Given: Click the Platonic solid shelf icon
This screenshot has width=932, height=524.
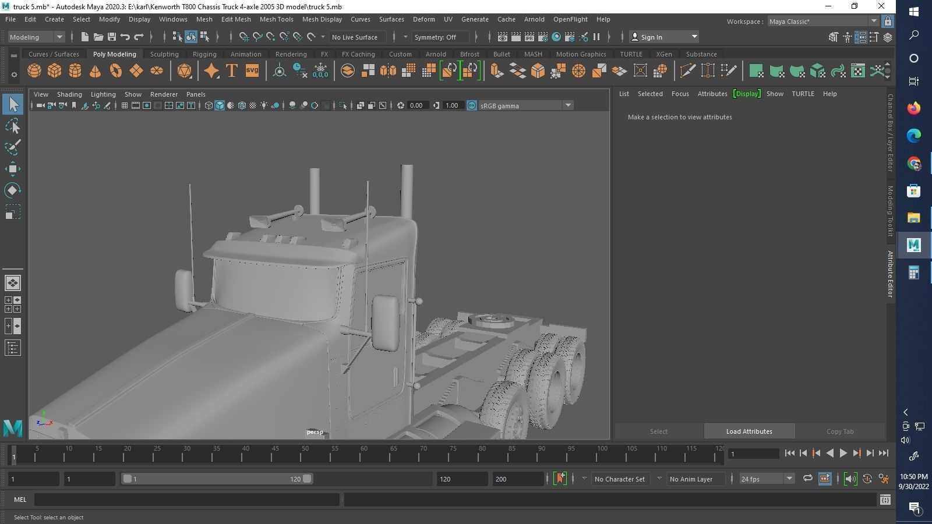Looking at the screenshot, I should tap(185, 71).
